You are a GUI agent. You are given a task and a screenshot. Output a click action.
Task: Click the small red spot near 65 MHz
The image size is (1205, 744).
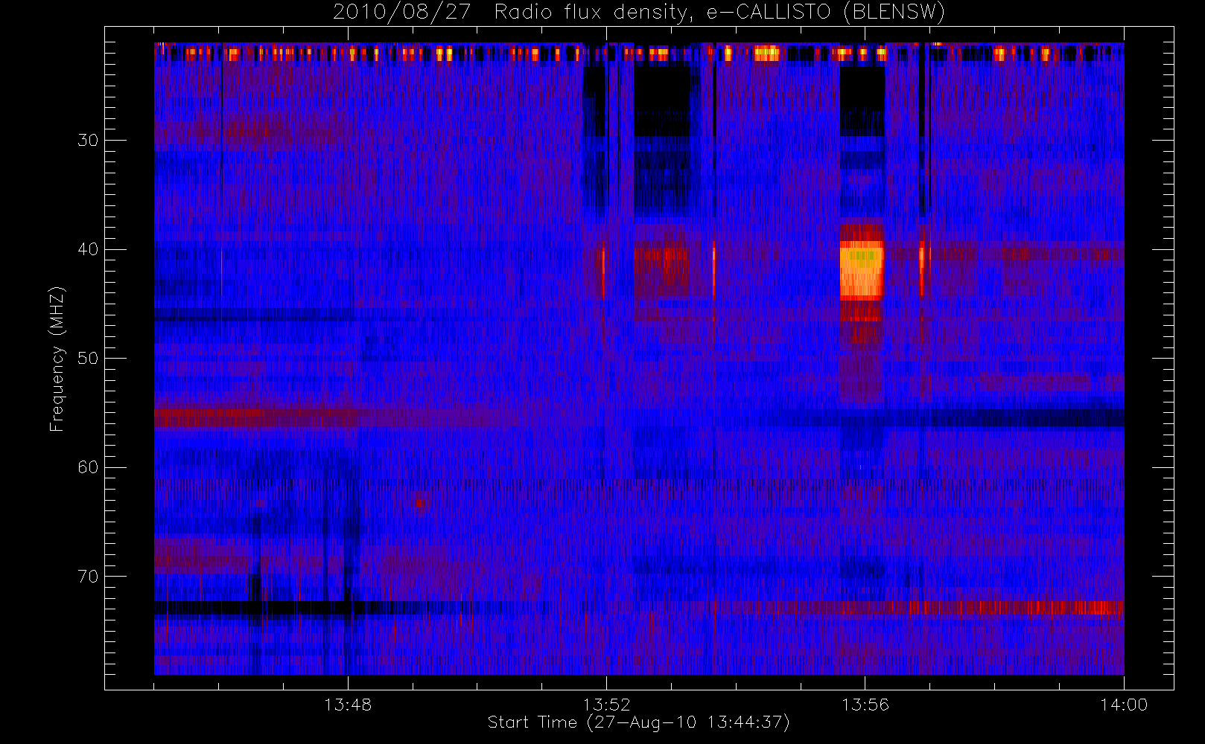coord(420,504)
